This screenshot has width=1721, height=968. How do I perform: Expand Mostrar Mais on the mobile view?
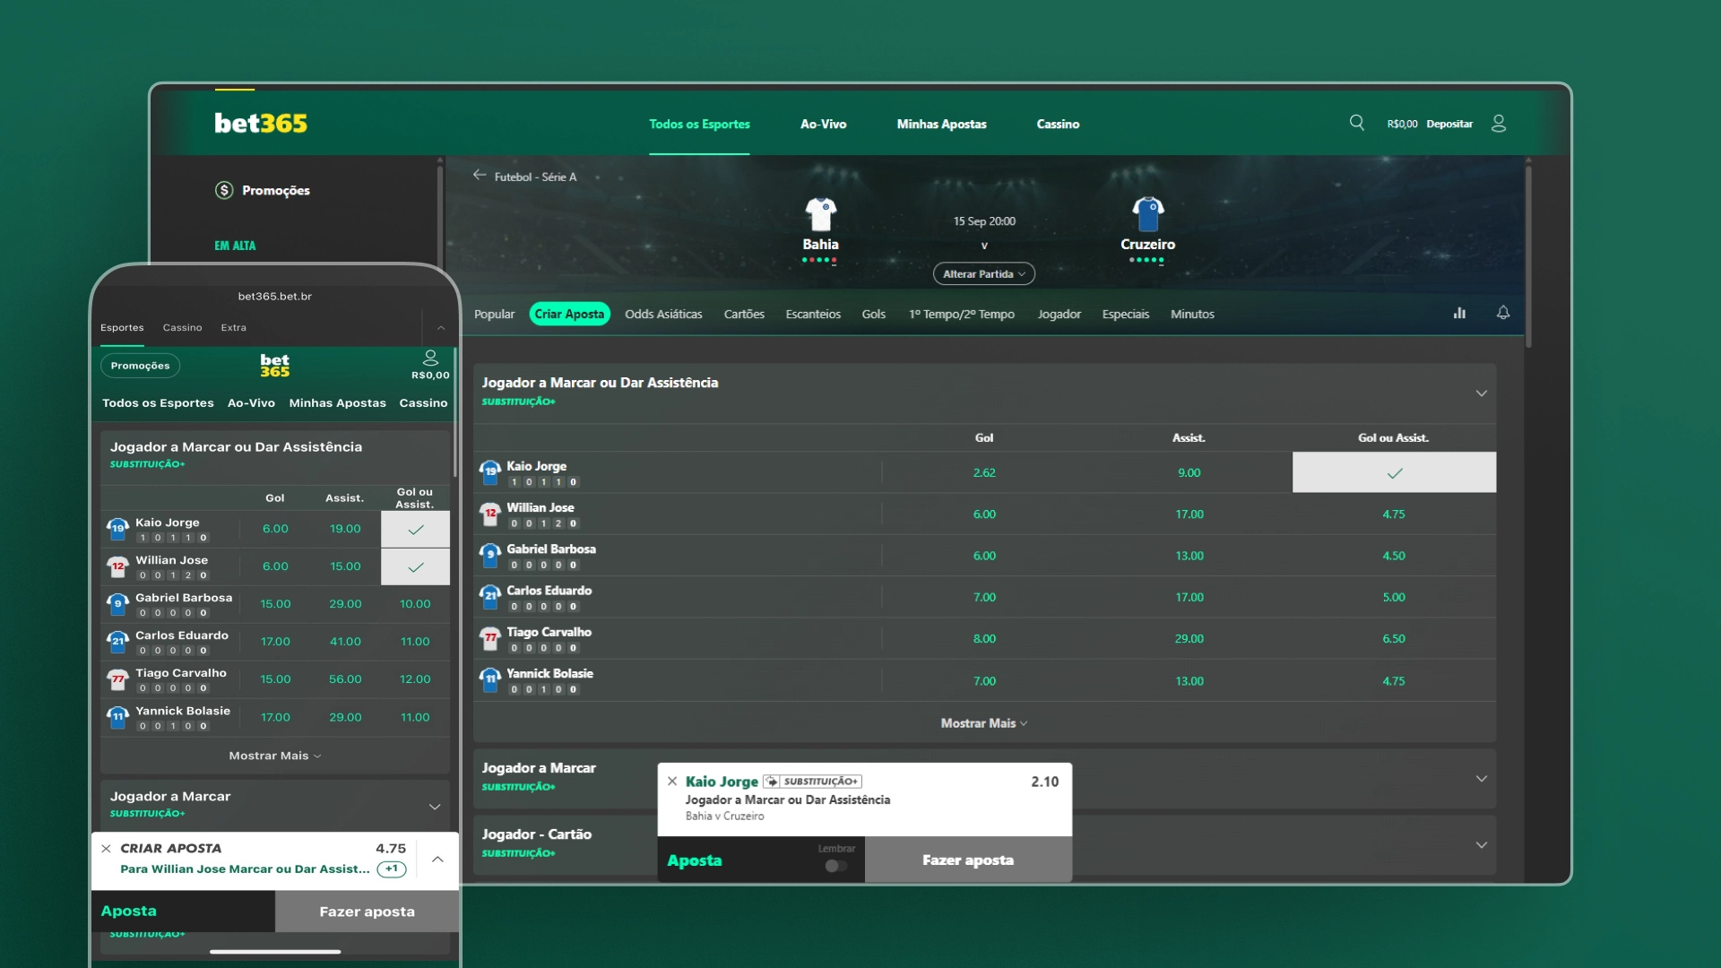click(x=274, y=756)
